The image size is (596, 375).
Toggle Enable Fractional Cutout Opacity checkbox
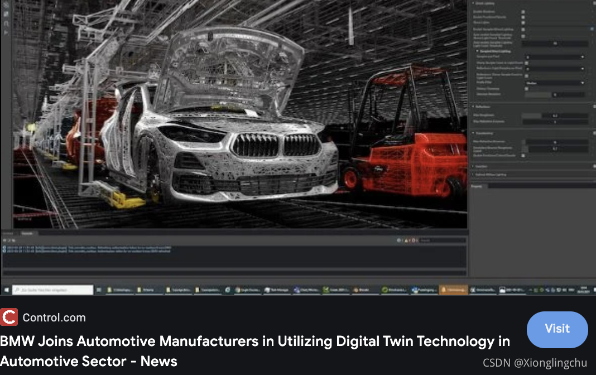(523, 155)
